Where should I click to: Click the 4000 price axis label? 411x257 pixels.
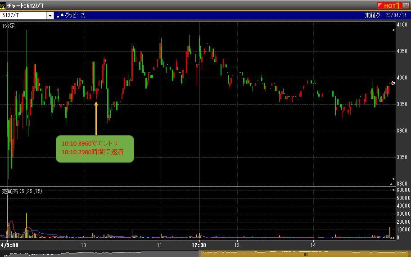click(402, 78)
